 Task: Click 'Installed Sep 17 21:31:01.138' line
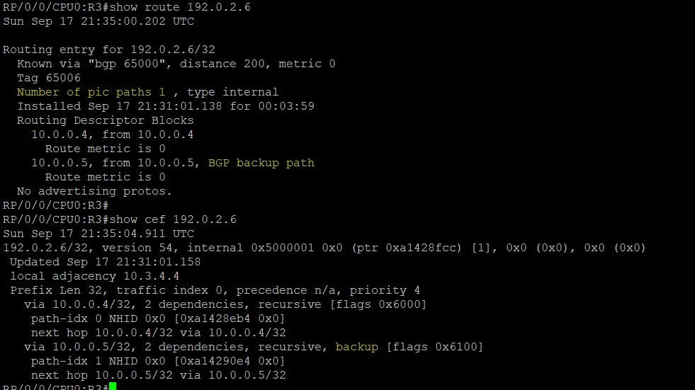[x=165, y=106]
